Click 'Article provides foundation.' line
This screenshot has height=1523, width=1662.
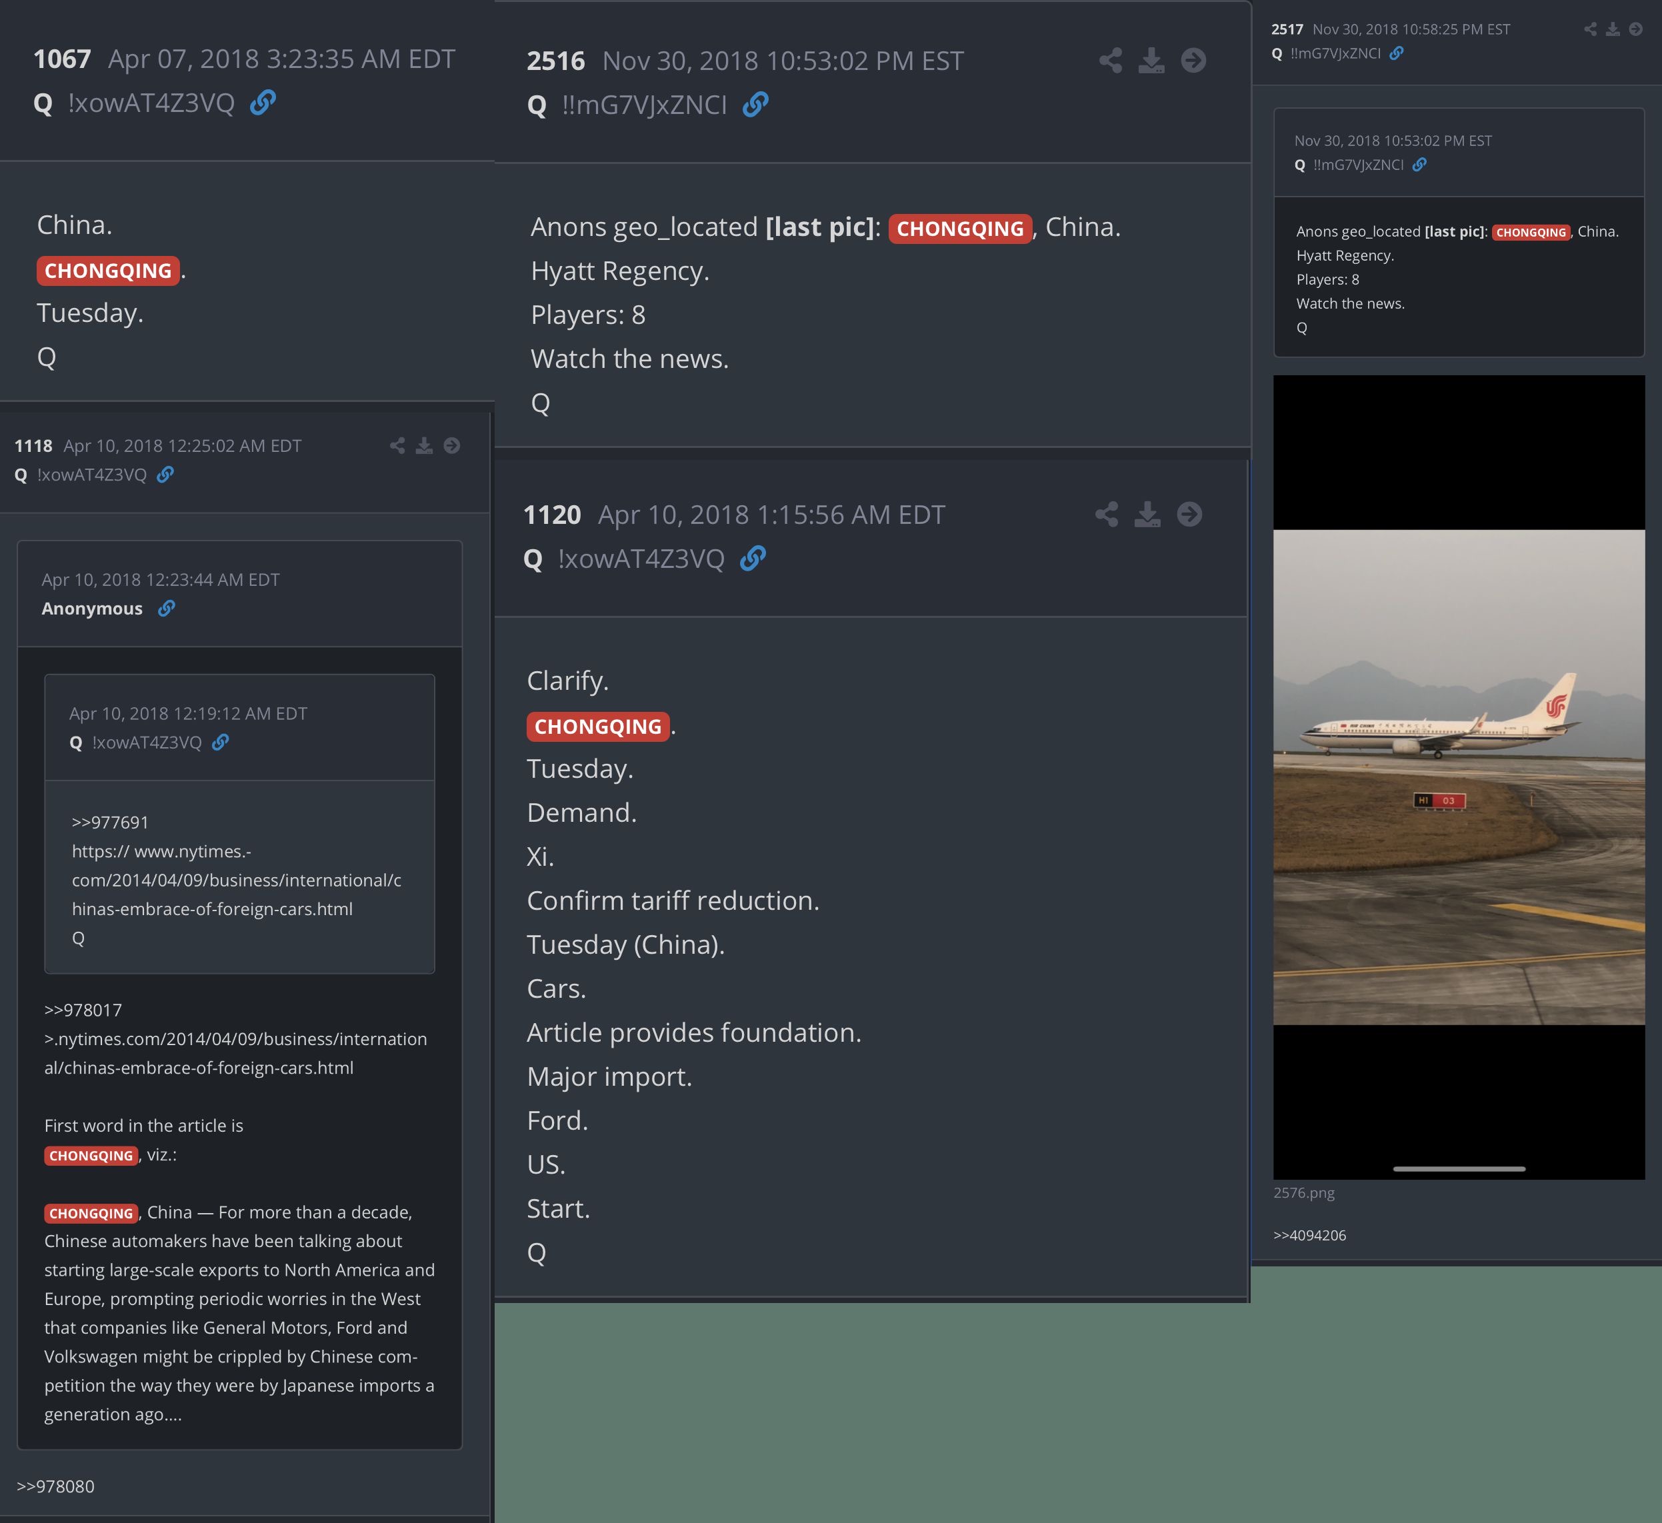694,1032
